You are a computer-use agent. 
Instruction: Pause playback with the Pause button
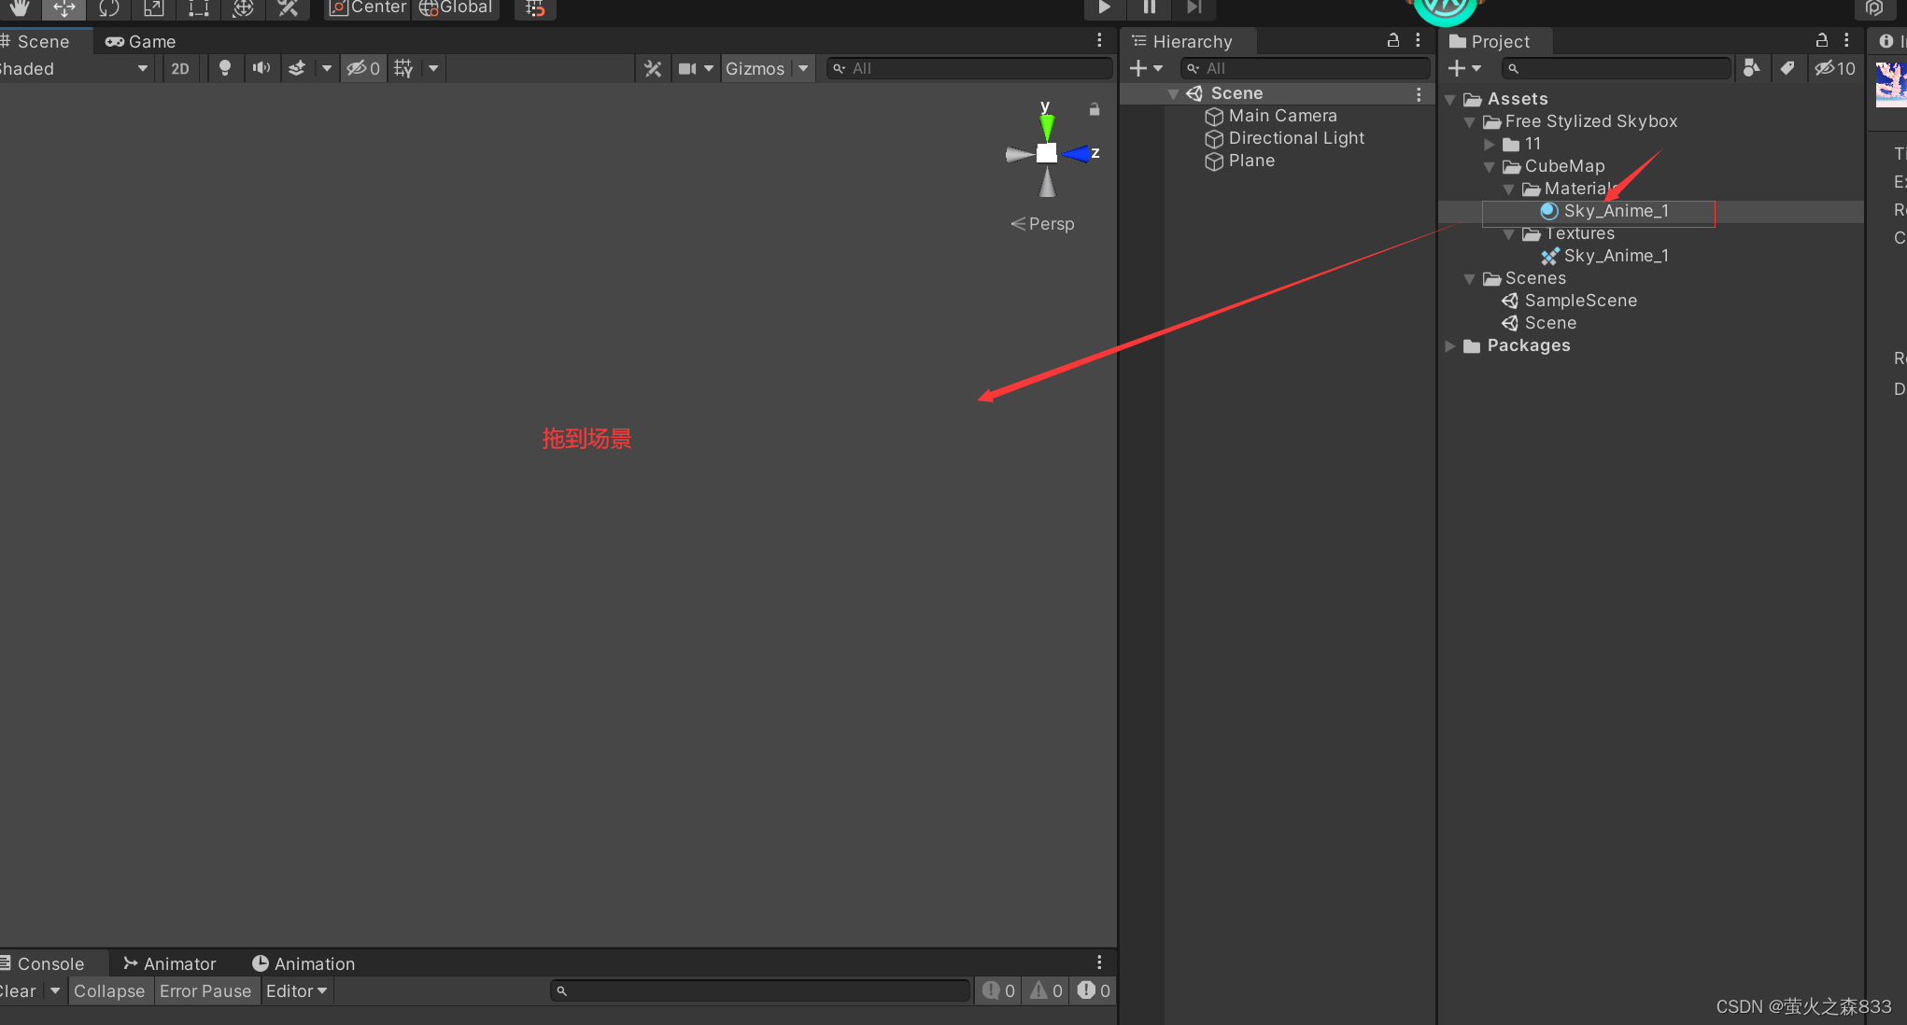(x=1149, y=7)
